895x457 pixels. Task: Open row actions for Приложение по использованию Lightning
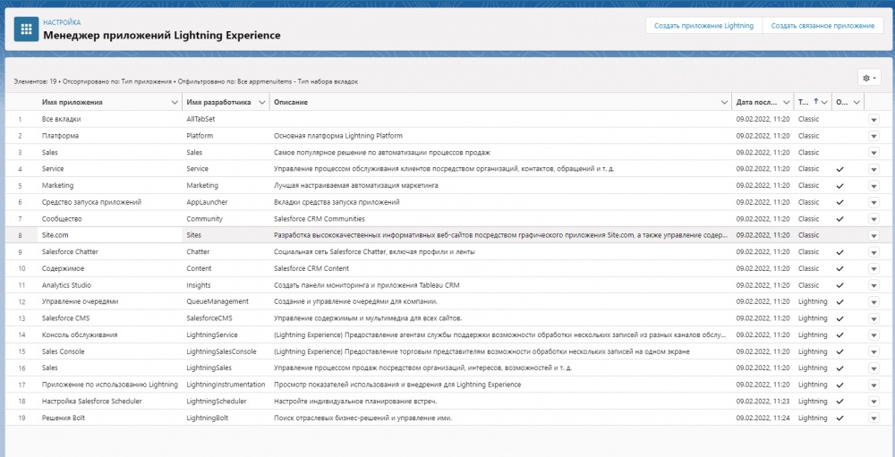click(x=874, y=385)
